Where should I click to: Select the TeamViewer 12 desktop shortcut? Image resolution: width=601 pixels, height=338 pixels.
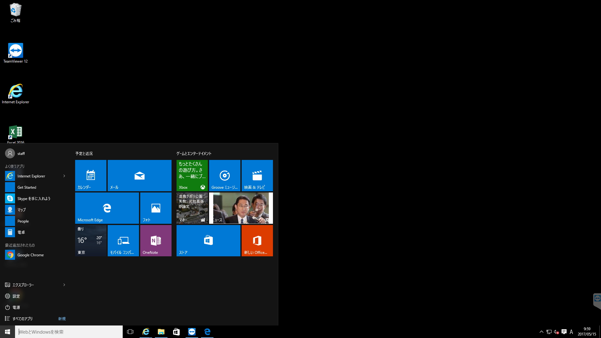point(15,53)
